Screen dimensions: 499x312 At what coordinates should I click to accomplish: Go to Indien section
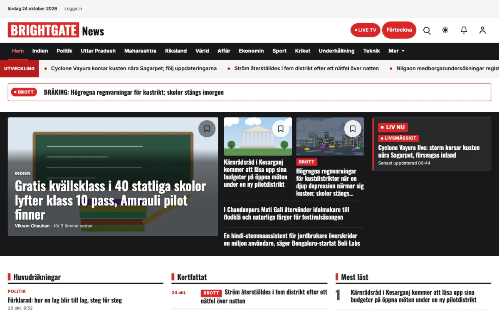[40, 51]
